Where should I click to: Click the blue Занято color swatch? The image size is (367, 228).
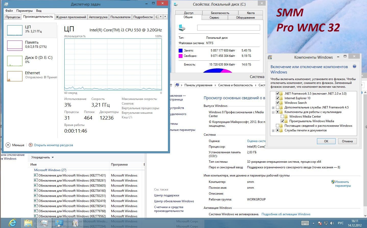pos(181,50)
